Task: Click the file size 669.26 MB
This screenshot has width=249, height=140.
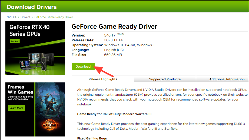Action: (x=113, y=55)
